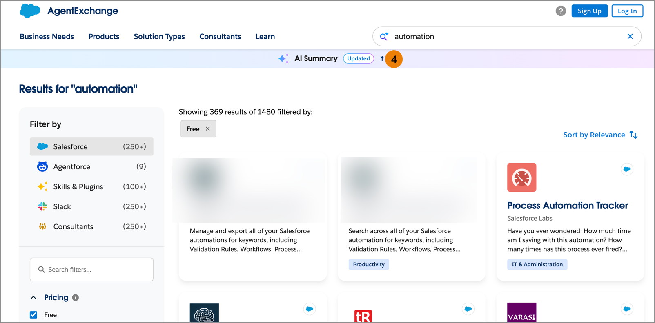Open the Solution Types menu
This screenshot has width=655, height=323.
[x=159, y=36]
